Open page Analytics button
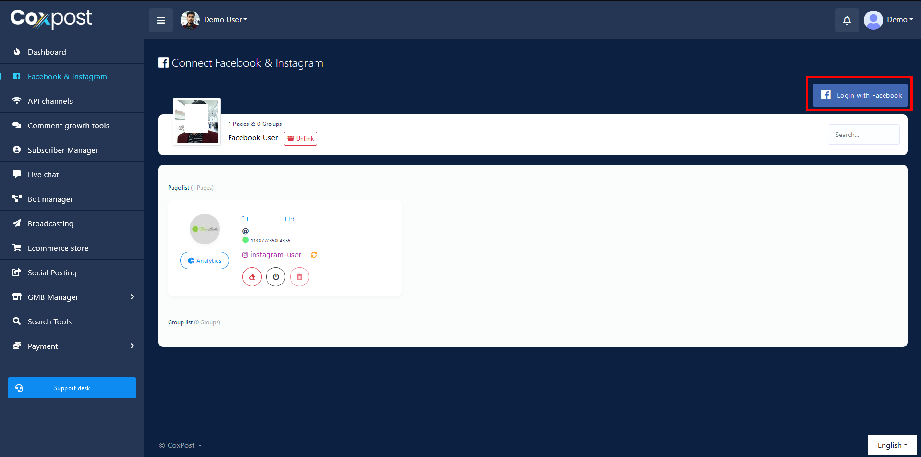Screen dimensions: 921x457 (205, 260)
